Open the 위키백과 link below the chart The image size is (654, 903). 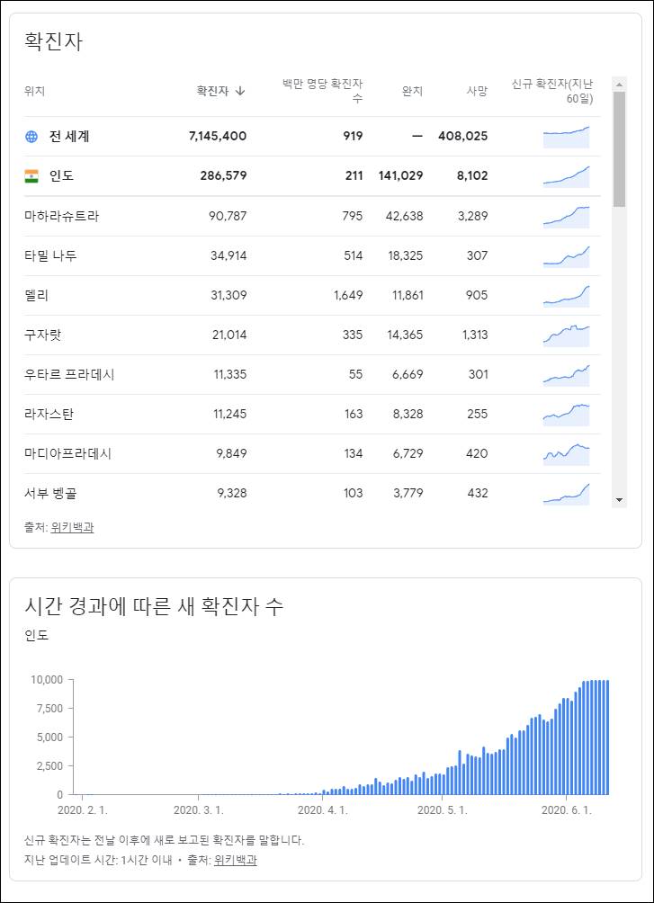point(235,861)
